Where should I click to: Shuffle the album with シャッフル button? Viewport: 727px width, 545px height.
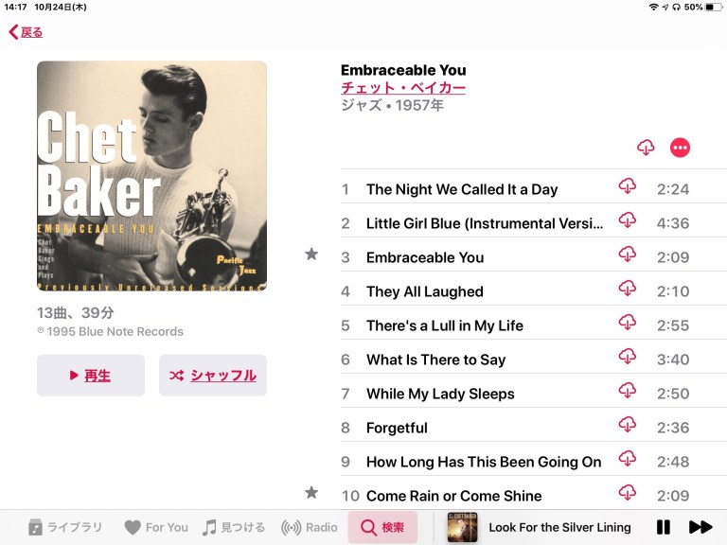(x=213, y=376)
